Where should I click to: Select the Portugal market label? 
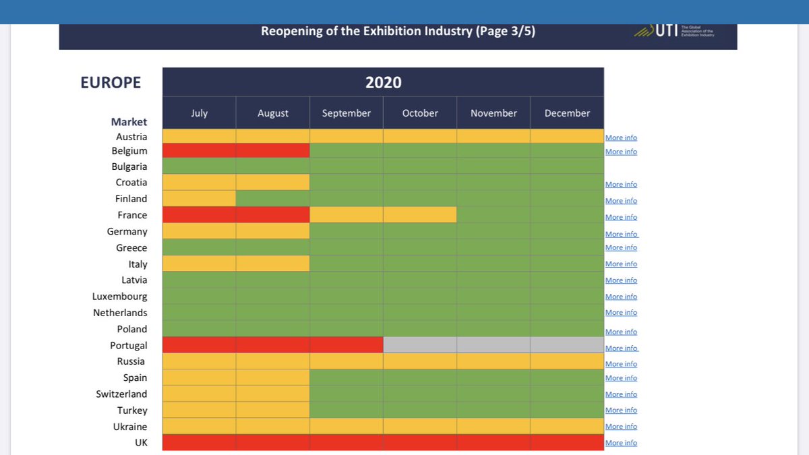[129, 346]
